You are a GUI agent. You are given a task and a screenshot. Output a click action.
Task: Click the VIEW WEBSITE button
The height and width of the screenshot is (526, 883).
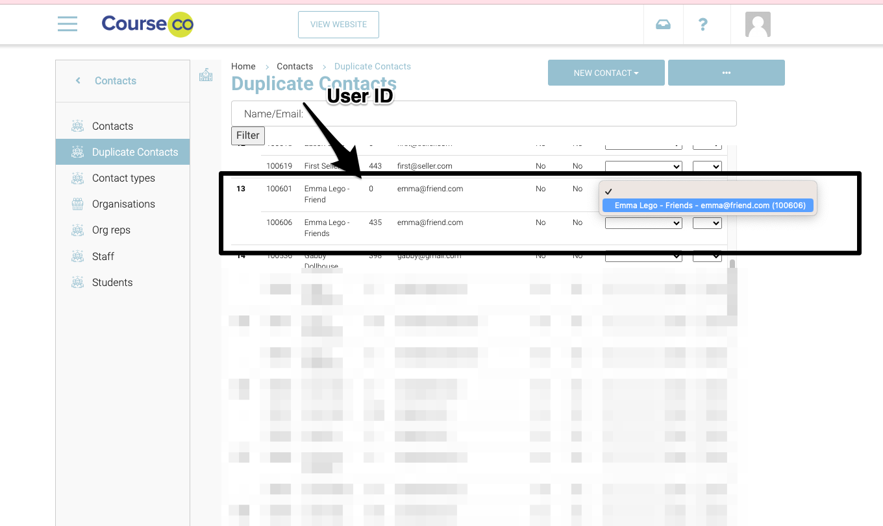click(x=338, y=25)
